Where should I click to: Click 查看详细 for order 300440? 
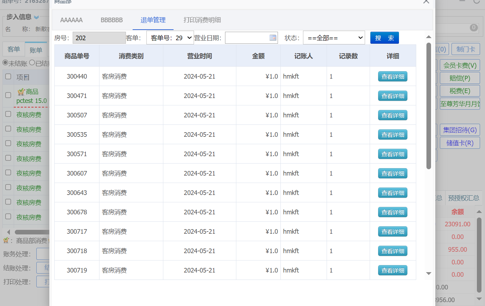pyautogui.click(x=393, y=76)
